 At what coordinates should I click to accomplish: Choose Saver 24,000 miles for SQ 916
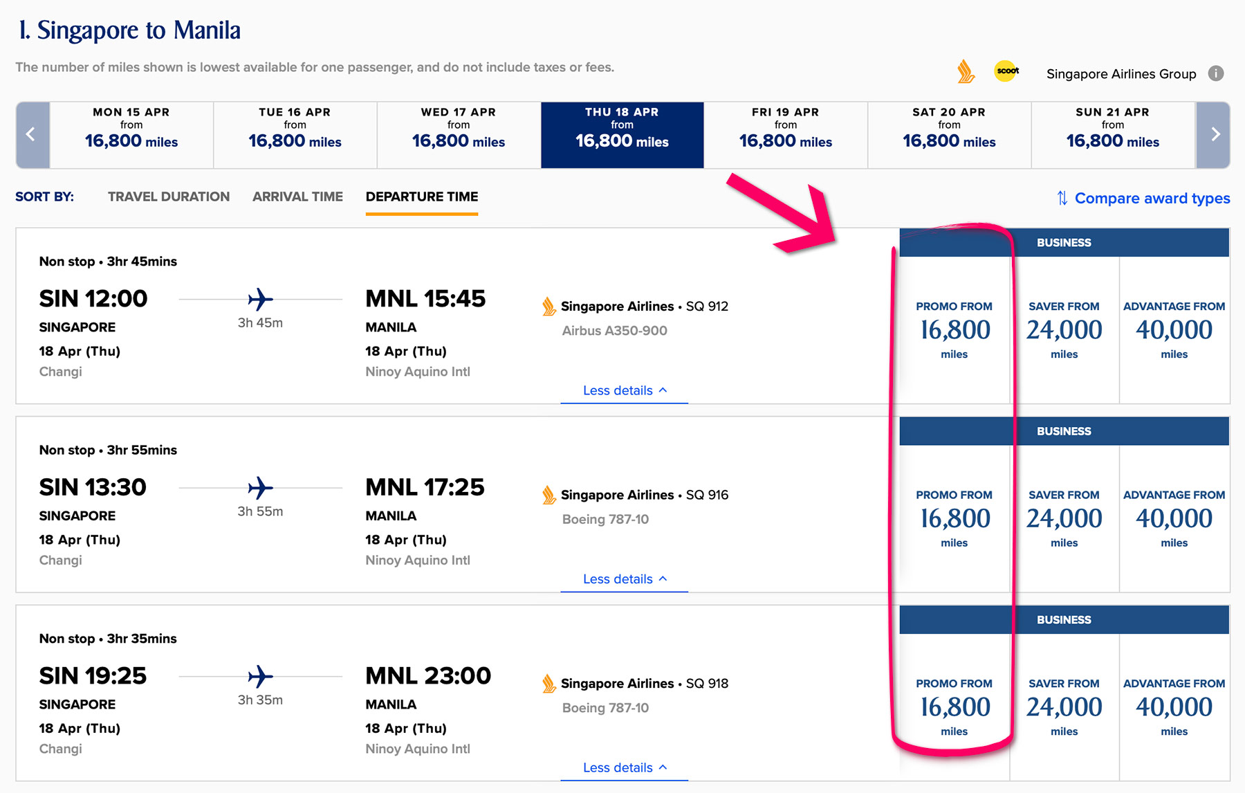click(x=1064, y=518)
